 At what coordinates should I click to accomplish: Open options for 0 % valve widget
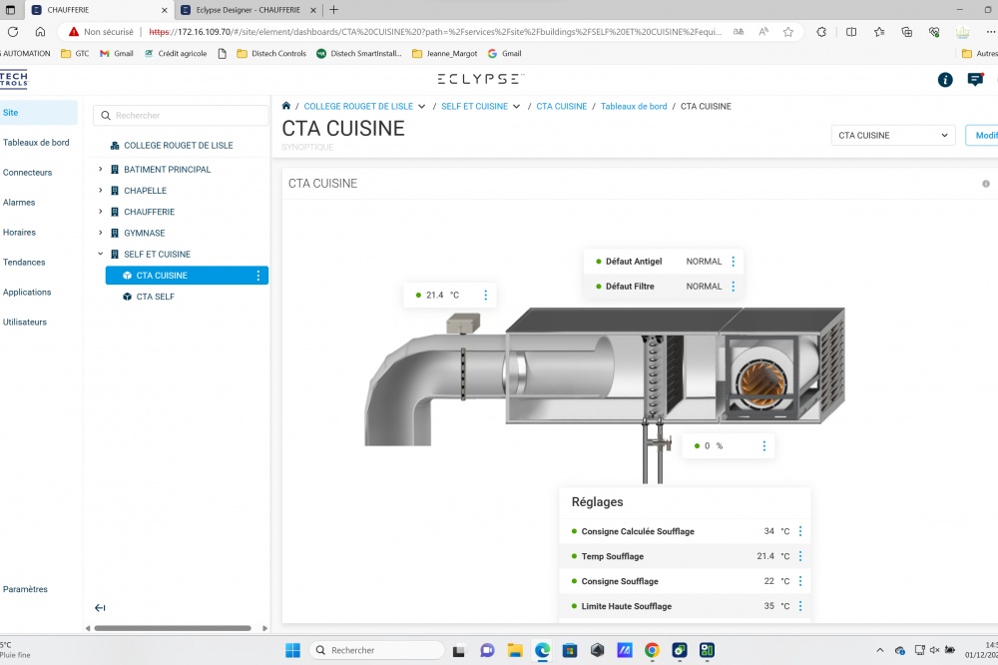coord(764,446)
